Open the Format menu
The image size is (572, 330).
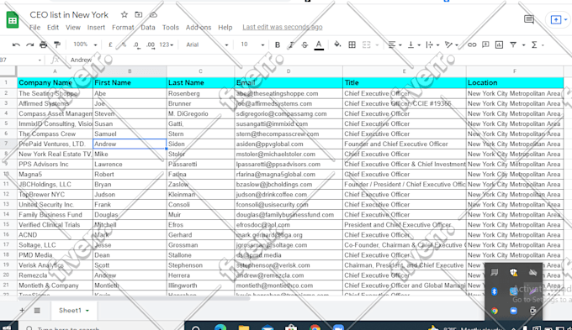[x=123, y=28]
